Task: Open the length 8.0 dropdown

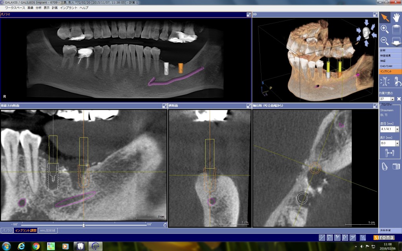Action: (x=397, y=144)
